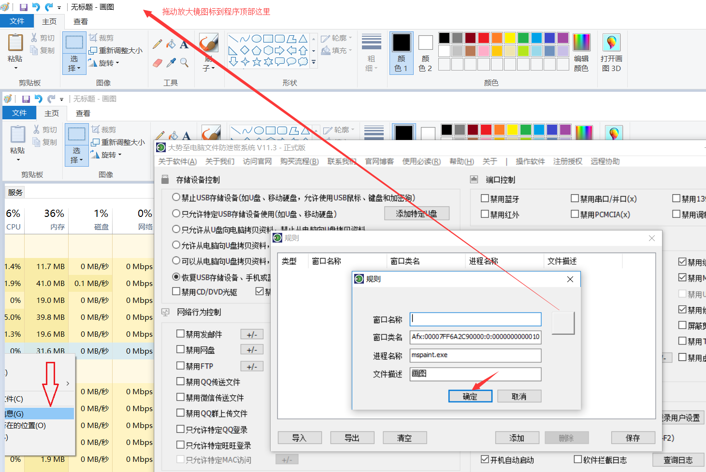Activate the Magnifier zoom tool
Screen dimensions: 706x472
pos(184,63)
